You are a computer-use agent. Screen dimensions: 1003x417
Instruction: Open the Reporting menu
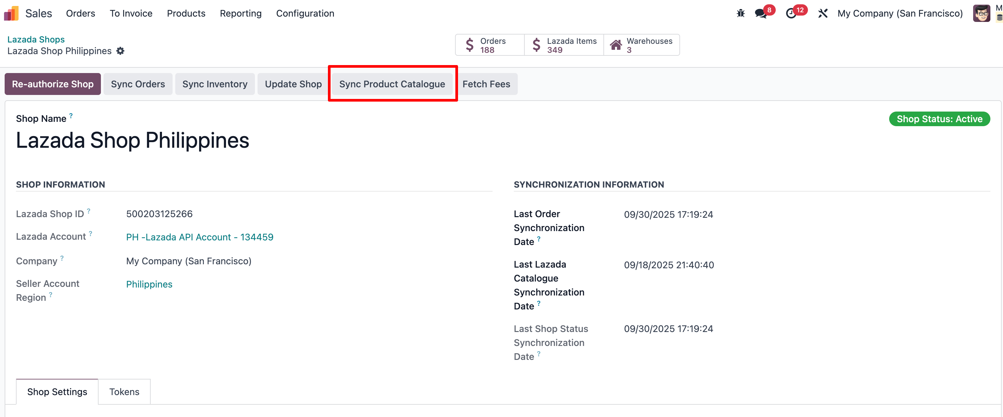click(240, 13)
